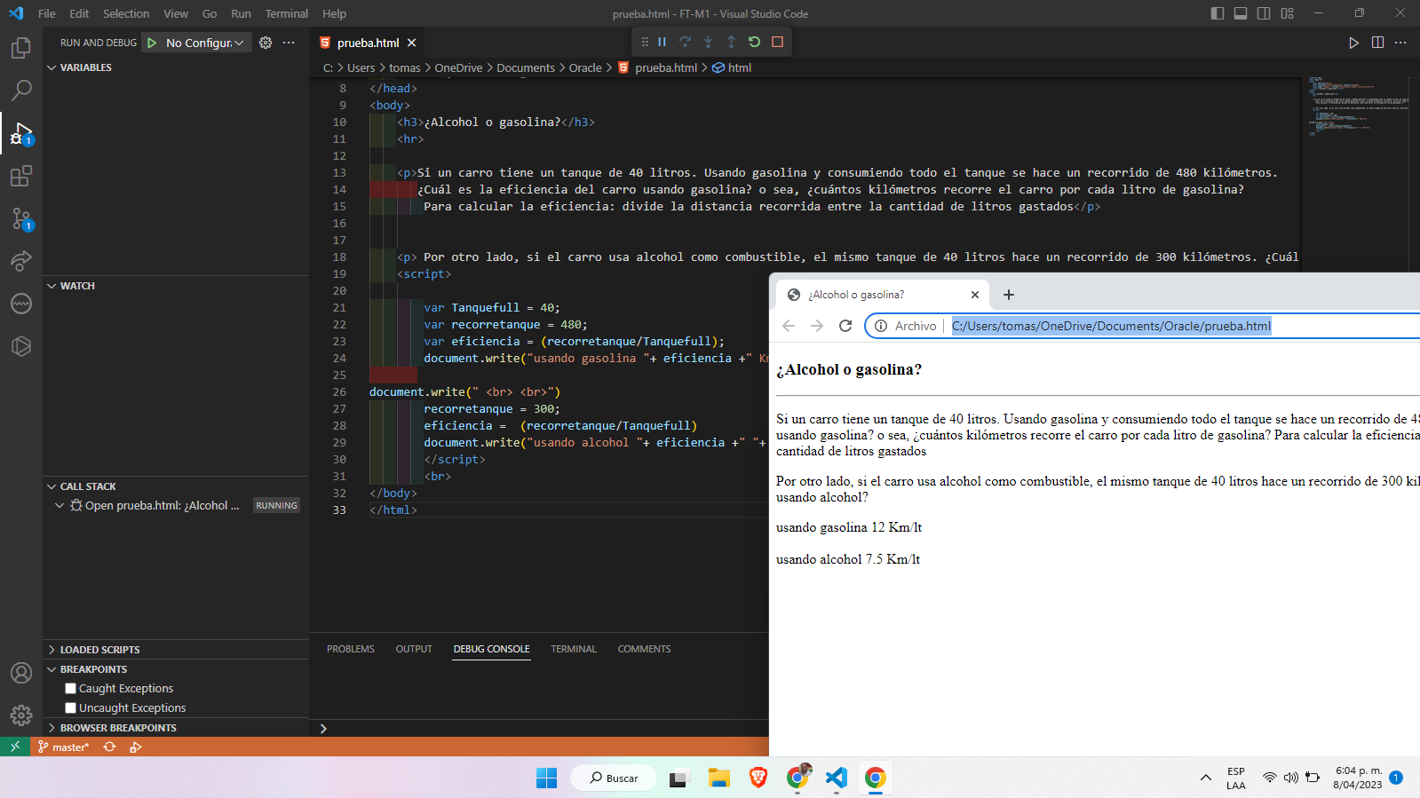Viewport: 1420px width, 798px height.
Task: Show hidden system tray icons
Action: click(x=1205, y=778)
